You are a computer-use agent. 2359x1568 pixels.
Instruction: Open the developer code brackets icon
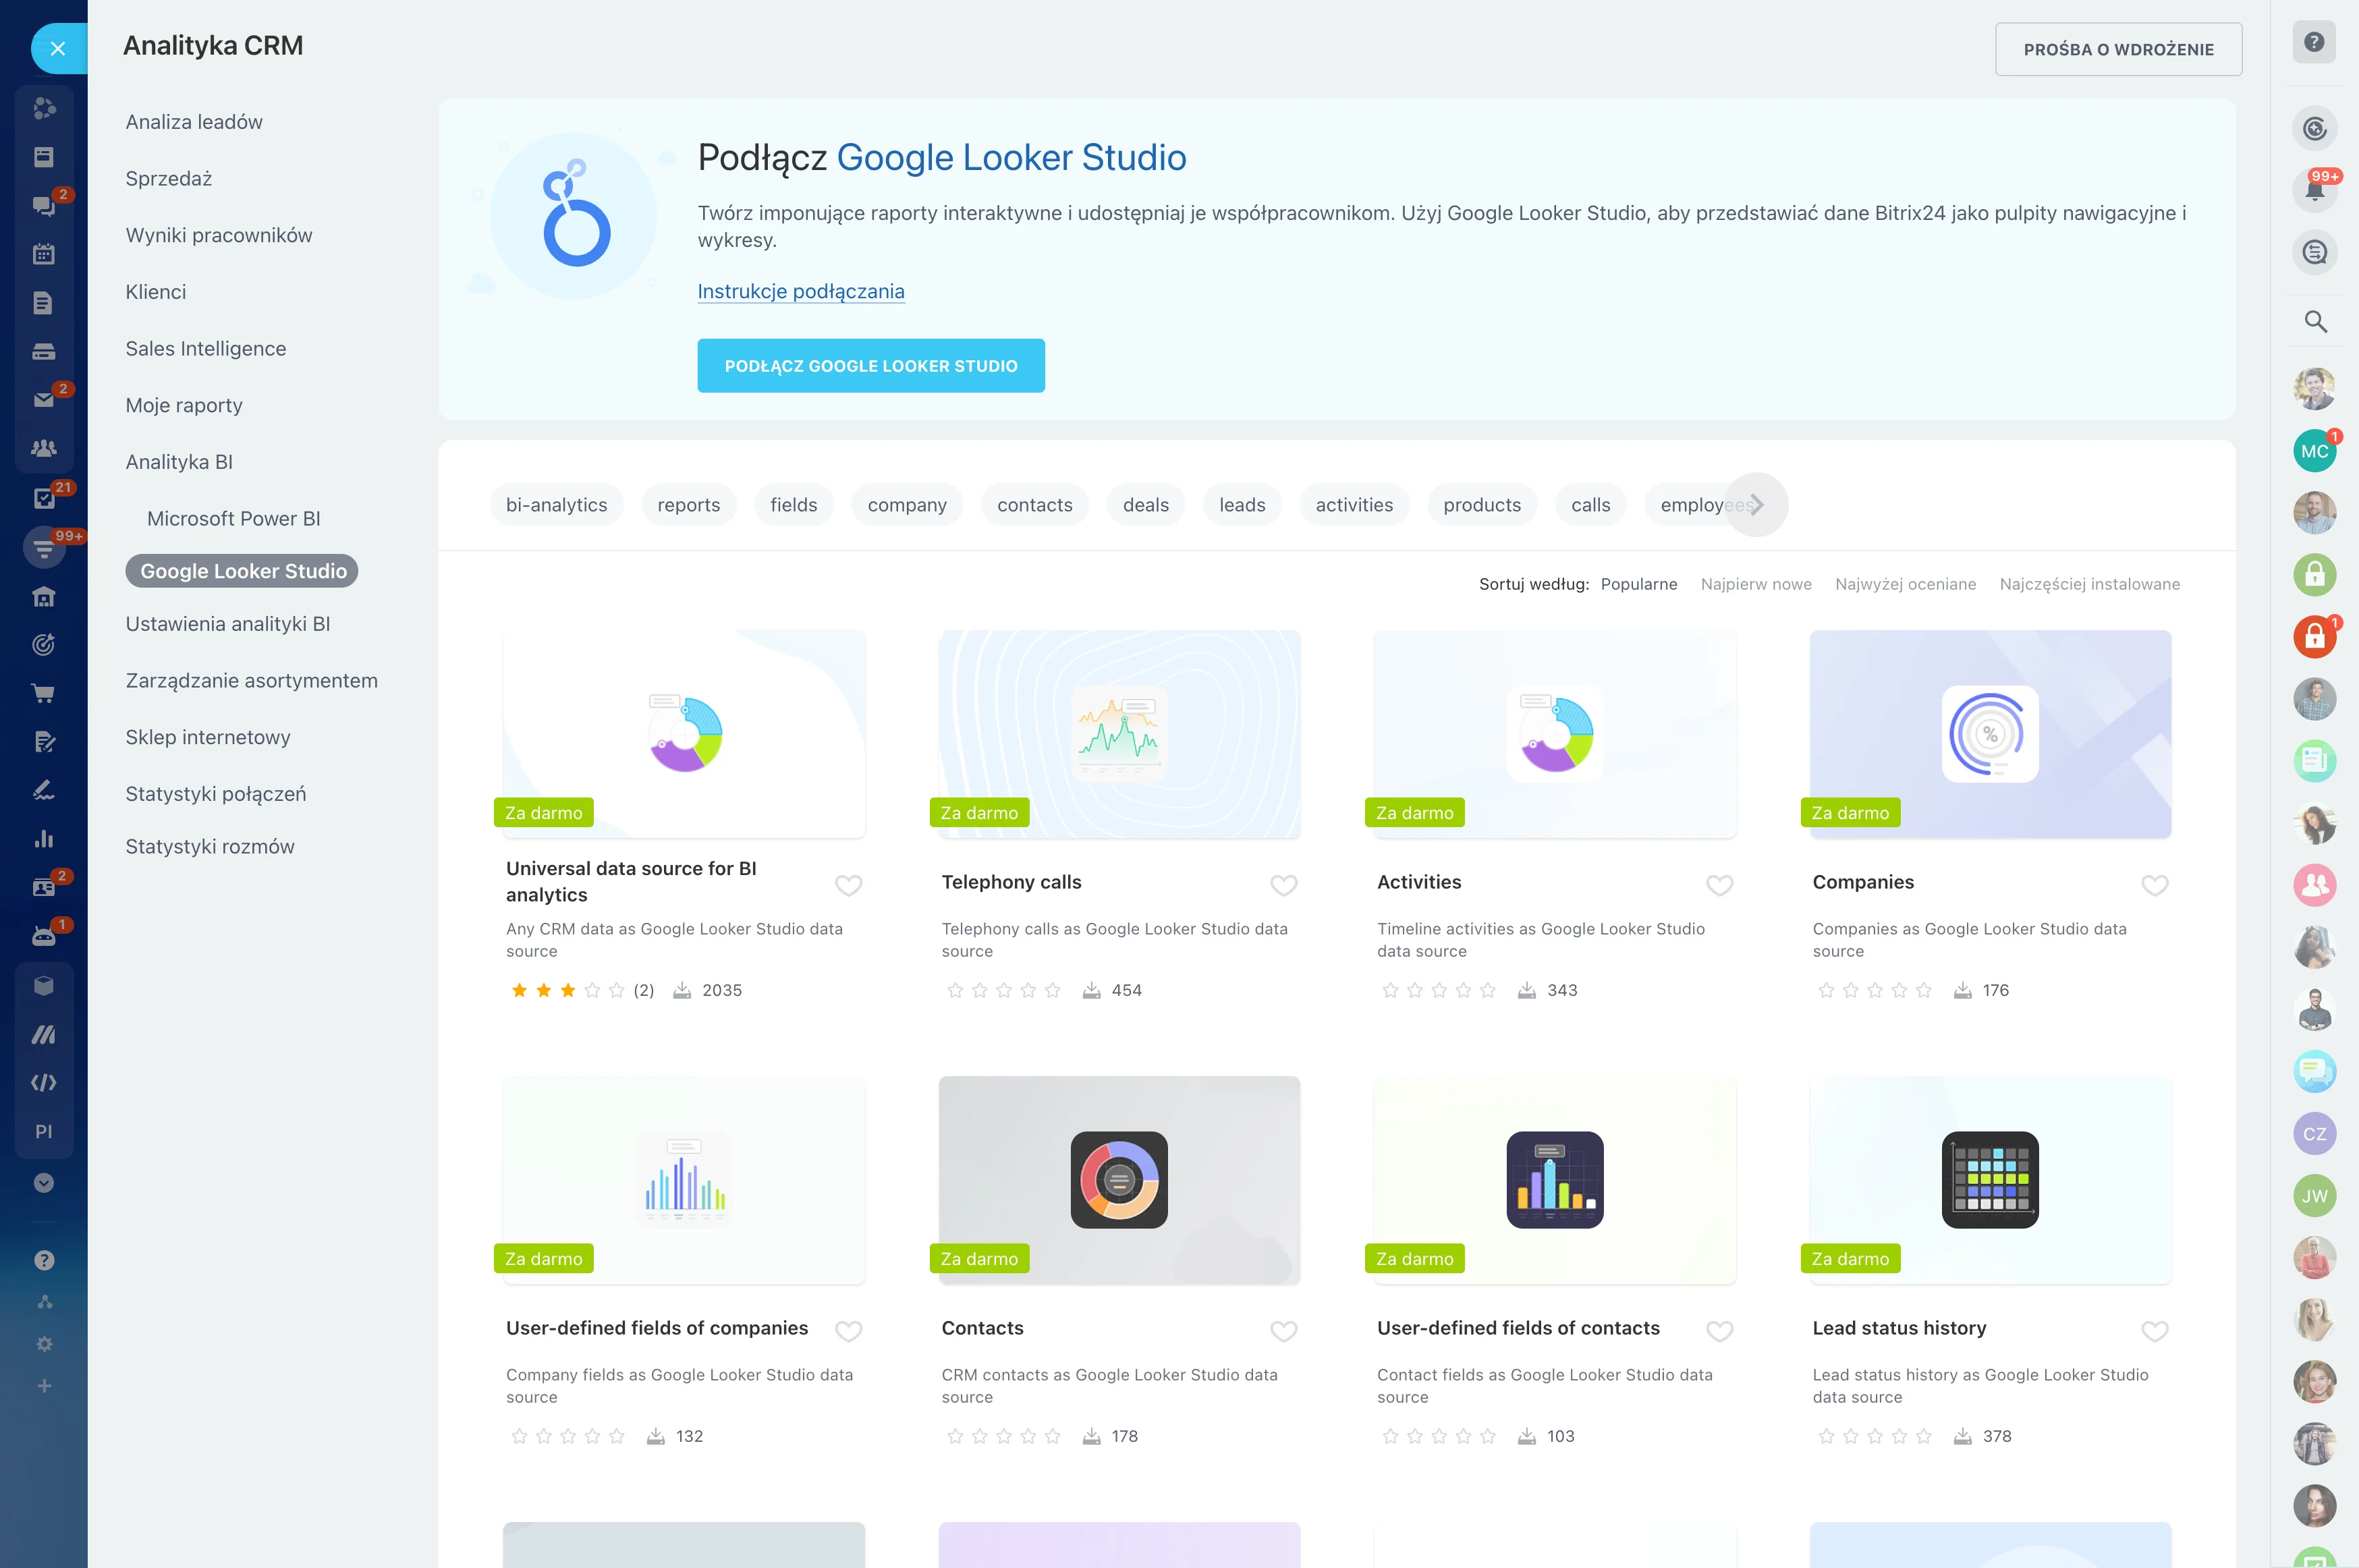tap(43, 1083)
